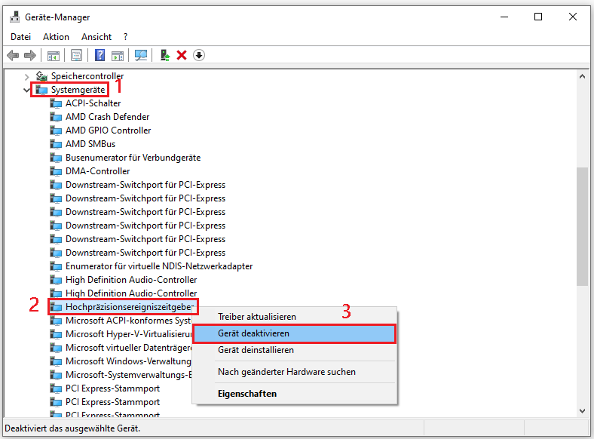Click the Busenumerator für Verbundgeräte icon
This screenshot has height=439, width=594.
coord(56,158)
